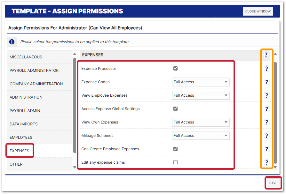Open help for View Own Expenses
This screenshot has width=286, height=194.
pos(266,122)
